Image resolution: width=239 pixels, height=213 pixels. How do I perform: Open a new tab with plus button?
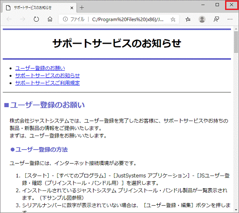(82, 8)
